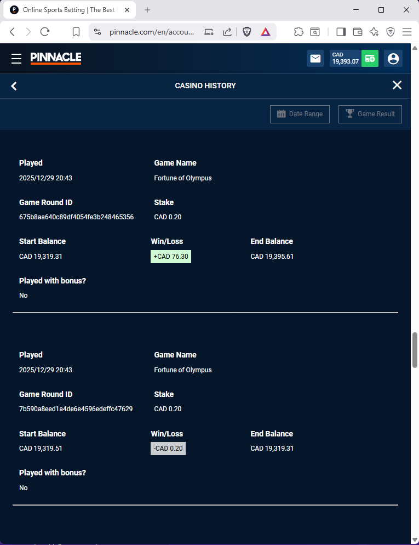Open the browser main menu
Screen dimensions: 419x545
[406, 32]
